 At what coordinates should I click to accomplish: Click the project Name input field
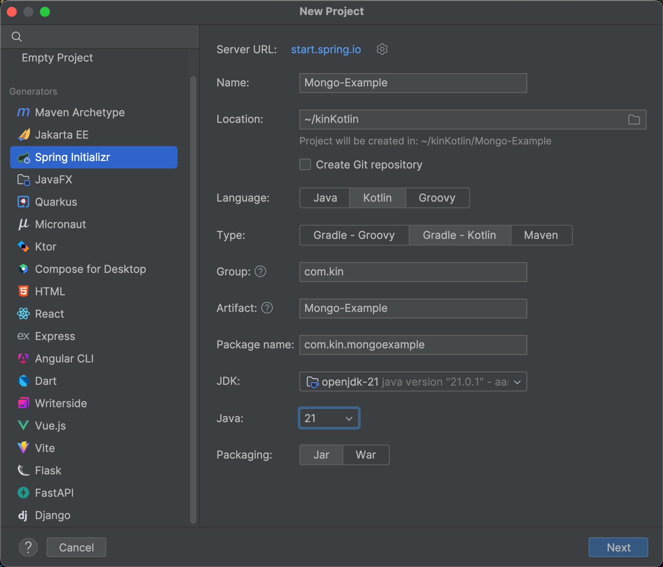point(413,83)
